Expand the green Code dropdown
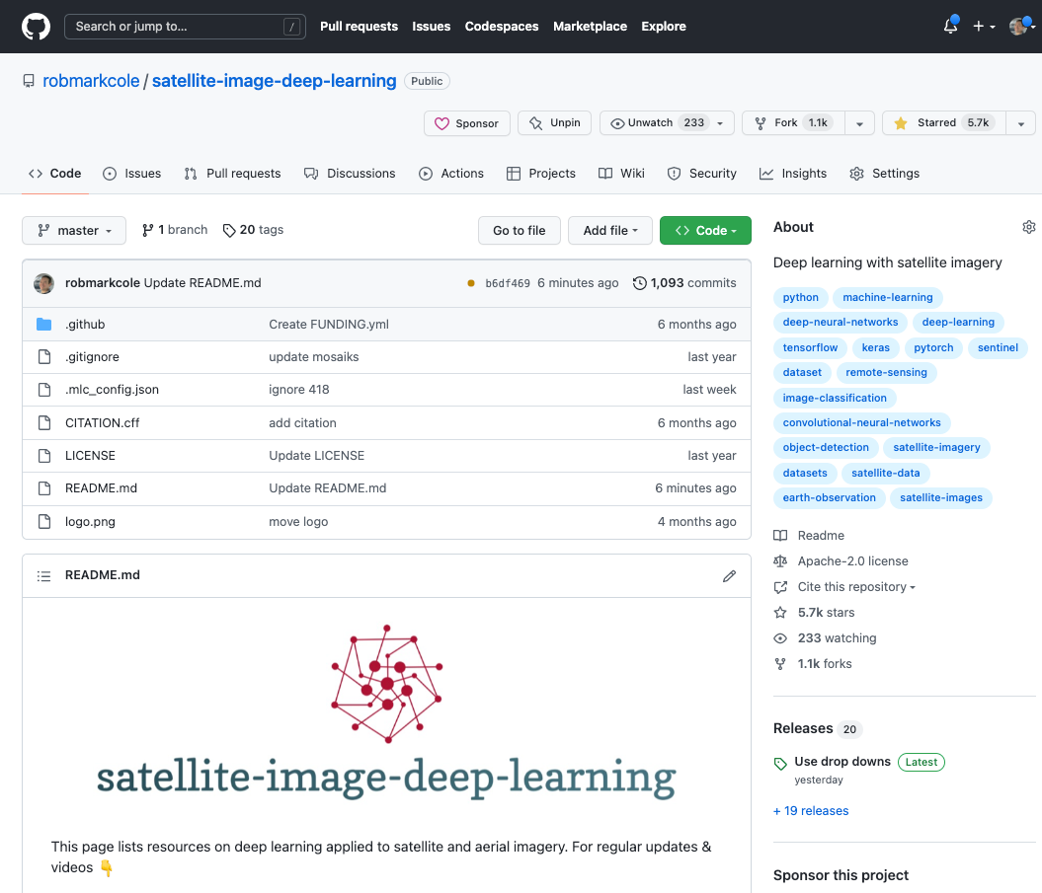Viewport: 1042px width, 893px height. (x=705, y=230)
